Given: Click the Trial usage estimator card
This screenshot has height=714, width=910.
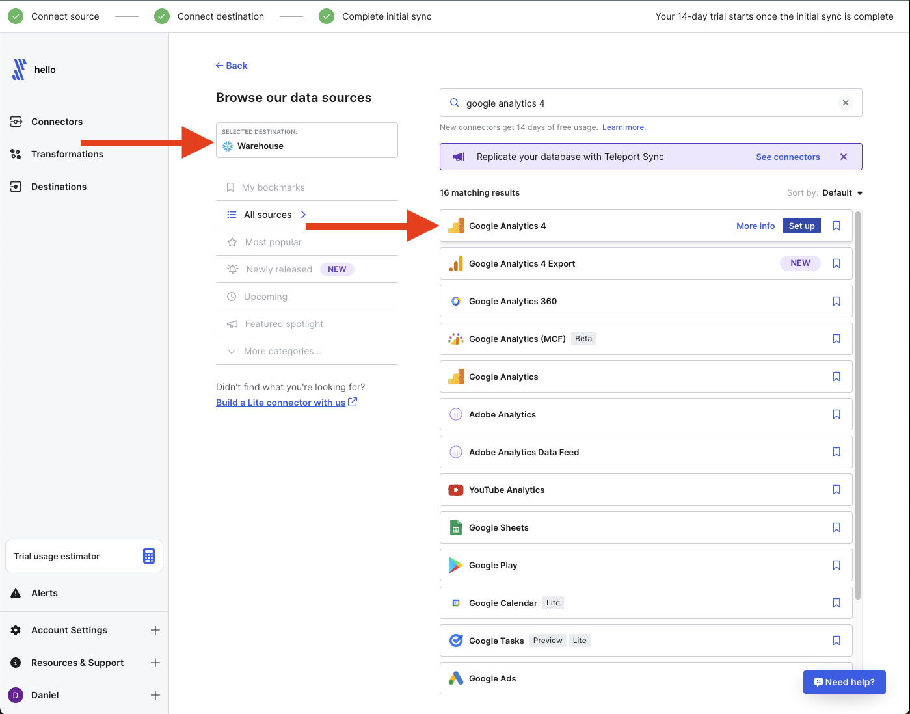Looking at the screenshot, I should (84, 556).
